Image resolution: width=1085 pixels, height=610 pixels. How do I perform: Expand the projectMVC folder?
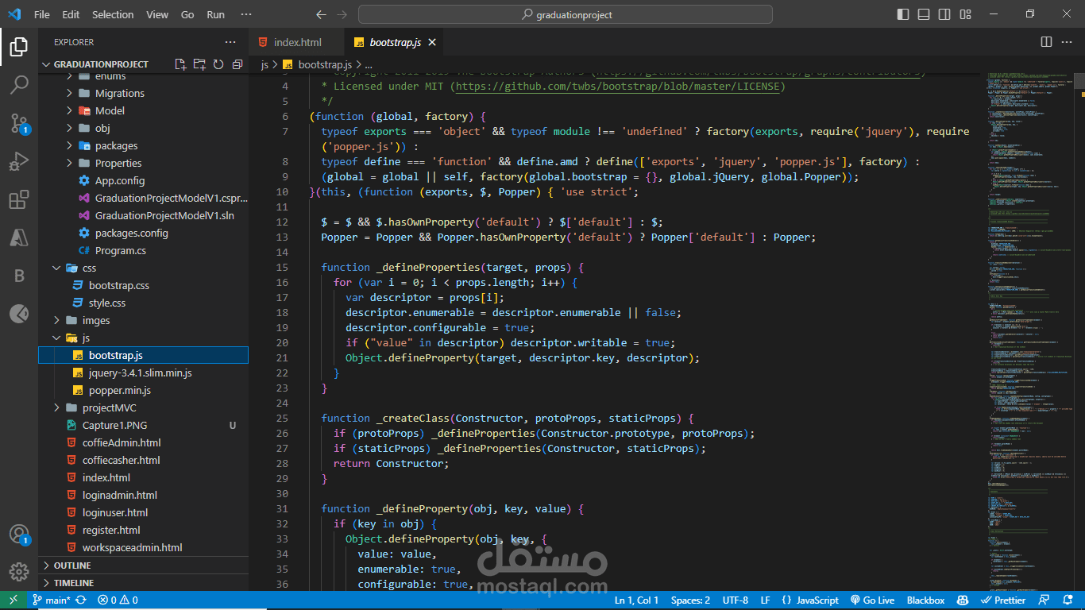click(x=143, y=407)
